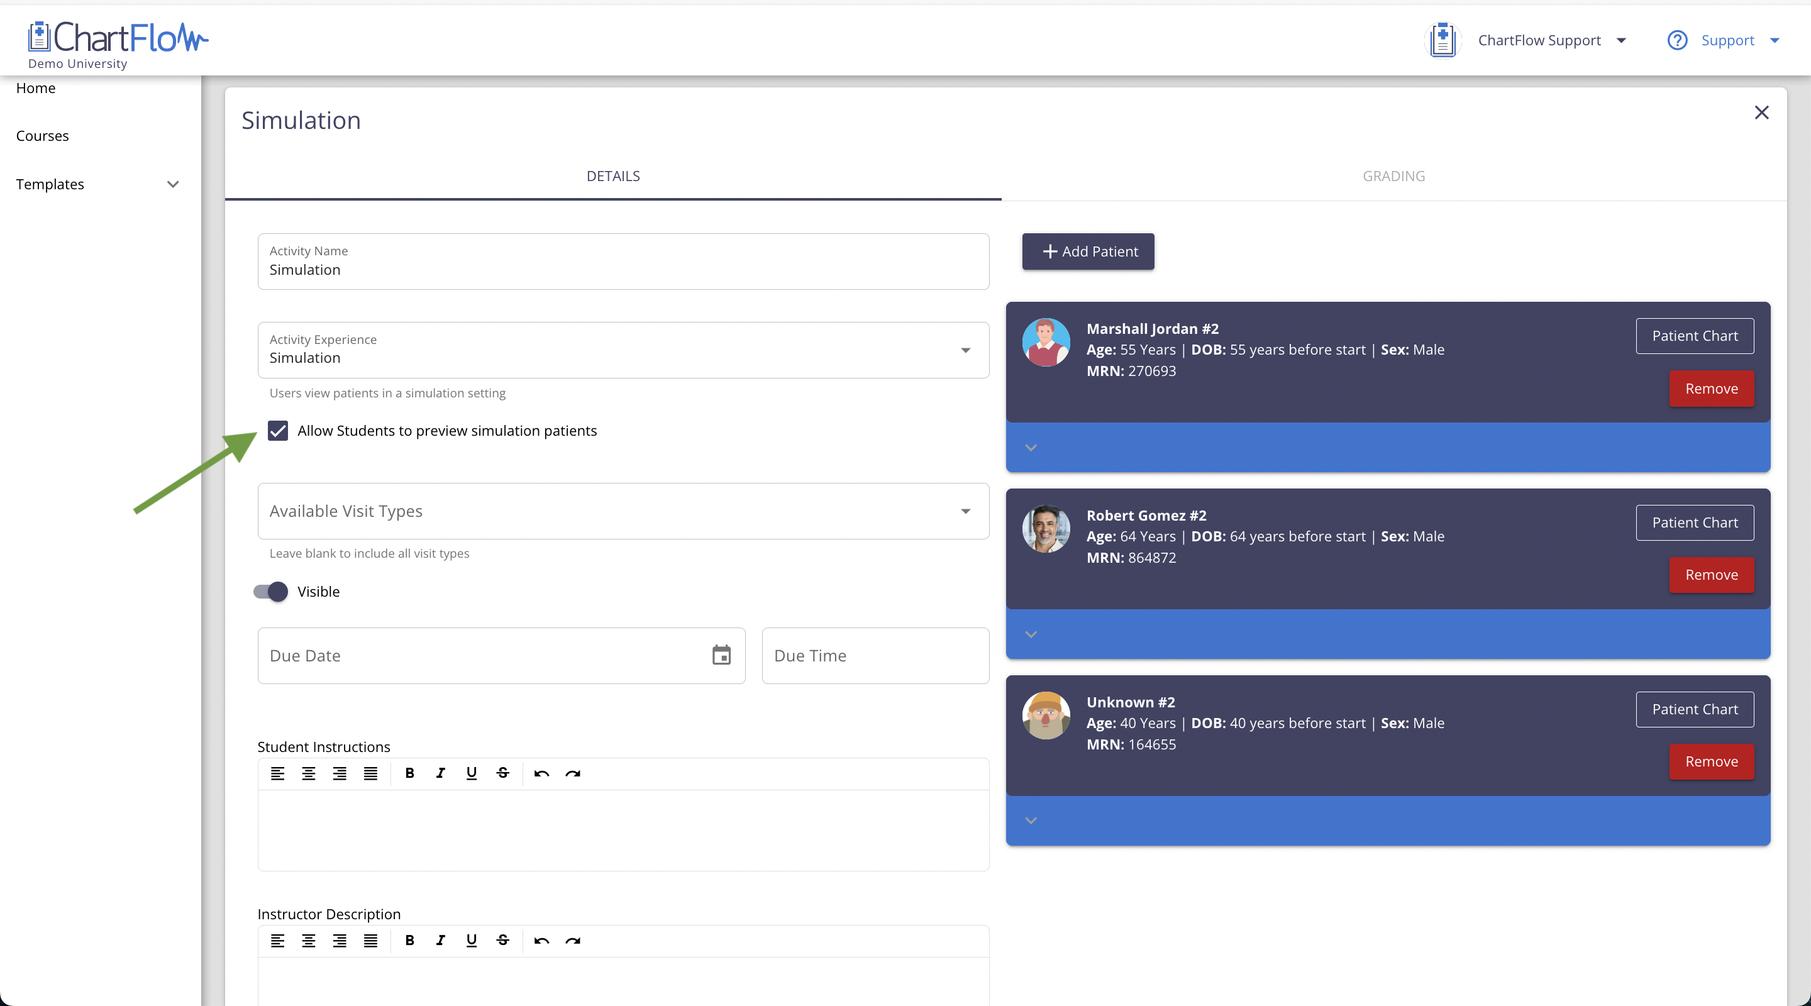Toggle the Visible switch off

tap(272, 592)
